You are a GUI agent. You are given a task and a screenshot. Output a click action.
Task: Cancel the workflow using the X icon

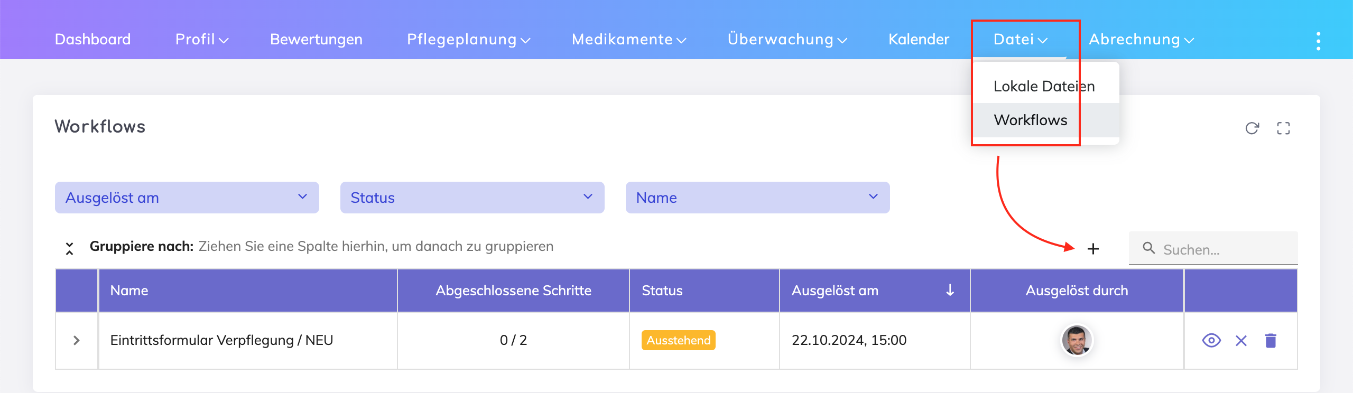(1241, 341)
